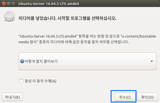Viewport: 160px width, 103px height.
Task: Maximize the Ubuntu-Server dialog window
Action: [x=13, y=4]
